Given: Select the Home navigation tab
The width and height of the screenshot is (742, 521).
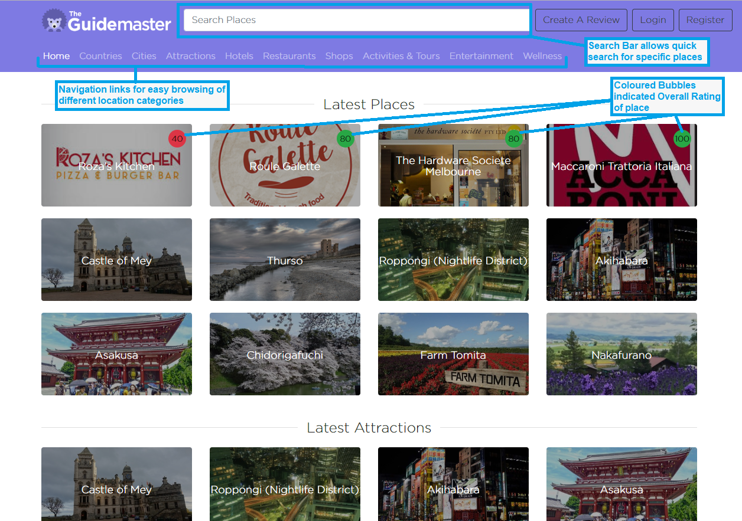Looking at the screenshot, I should click(56, 55).
